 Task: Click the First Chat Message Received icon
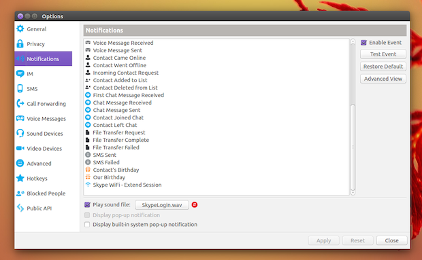[x=88, y=95]
